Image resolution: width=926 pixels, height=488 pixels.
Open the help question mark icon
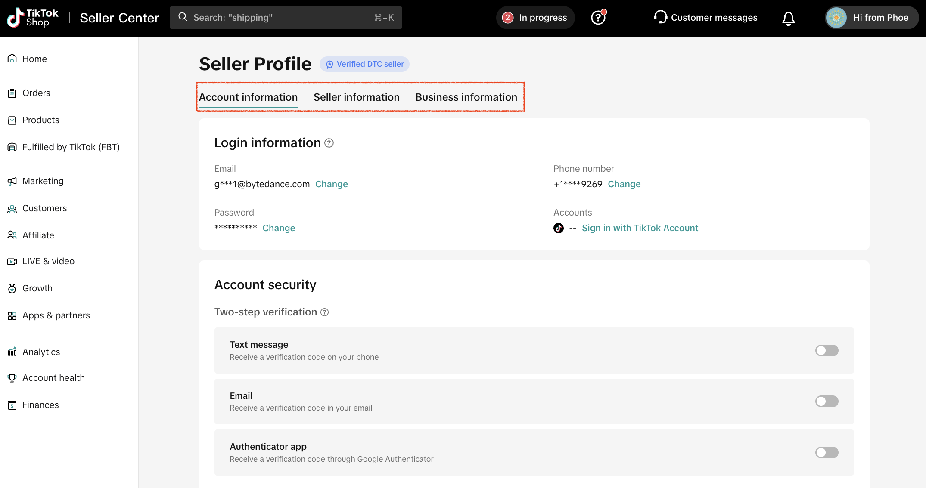pos(598,18)
